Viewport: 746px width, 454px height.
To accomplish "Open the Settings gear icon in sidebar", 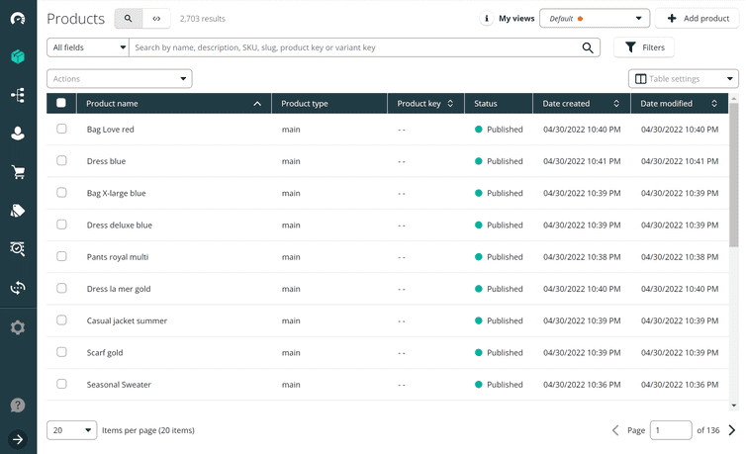I will [18, 327].
